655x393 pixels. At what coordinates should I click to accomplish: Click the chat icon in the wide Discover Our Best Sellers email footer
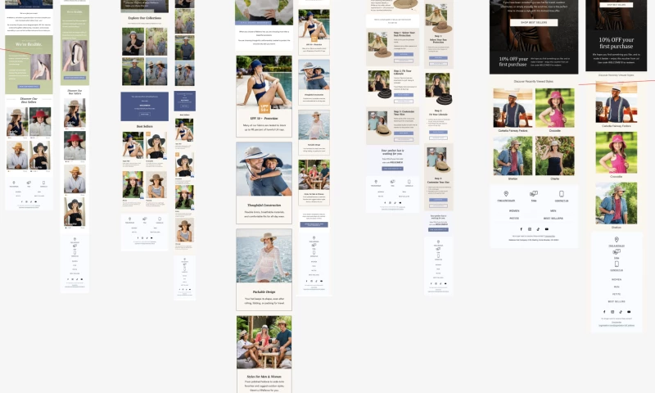[29, 183]
